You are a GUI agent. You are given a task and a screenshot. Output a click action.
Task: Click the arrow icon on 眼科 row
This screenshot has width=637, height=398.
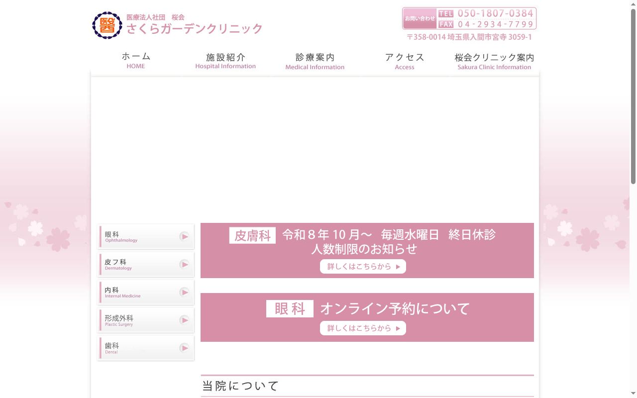(x=184, y=236)
